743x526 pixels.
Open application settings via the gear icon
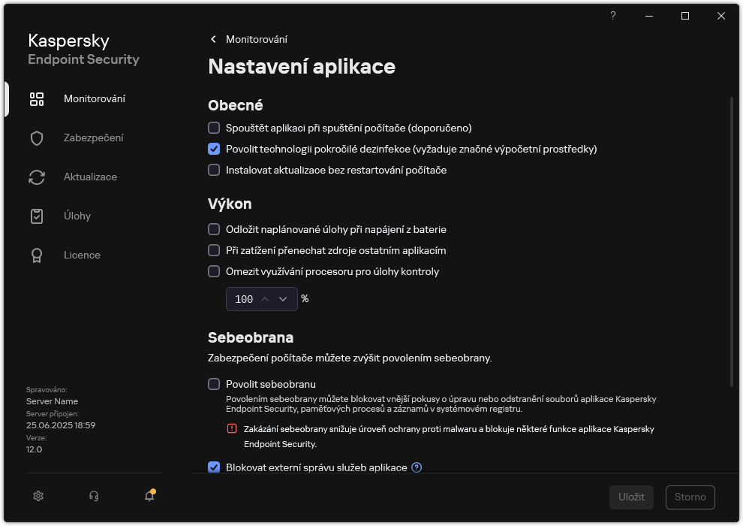[x=38, y=496]
